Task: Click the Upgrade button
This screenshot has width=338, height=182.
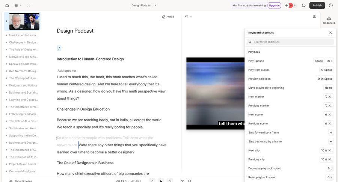Action: 274,5
